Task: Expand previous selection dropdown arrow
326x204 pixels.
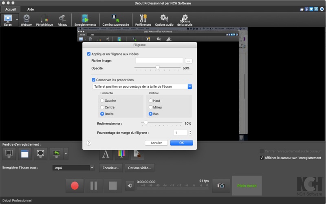Action: click(66, 154)
